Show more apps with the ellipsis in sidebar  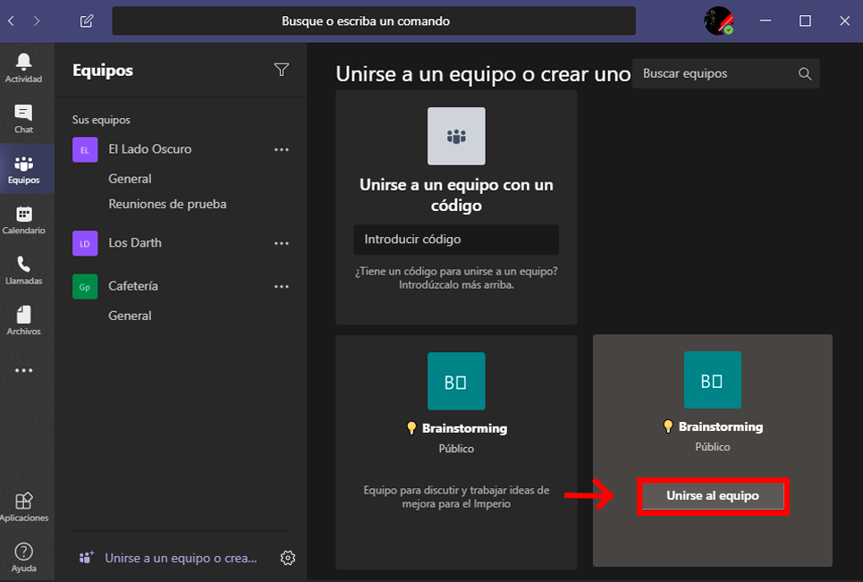tap(24, 369)
